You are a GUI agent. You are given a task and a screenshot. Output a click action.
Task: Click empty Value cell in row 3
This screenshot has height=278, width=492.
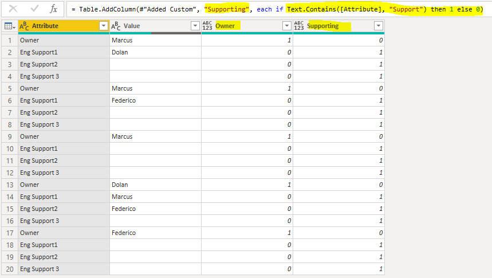[155, 64]
